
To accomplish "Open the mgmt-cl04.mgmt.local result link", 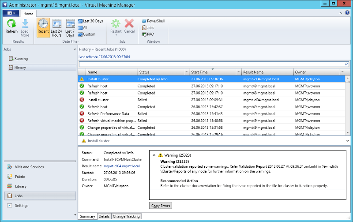I will click(x=122, y=166).
